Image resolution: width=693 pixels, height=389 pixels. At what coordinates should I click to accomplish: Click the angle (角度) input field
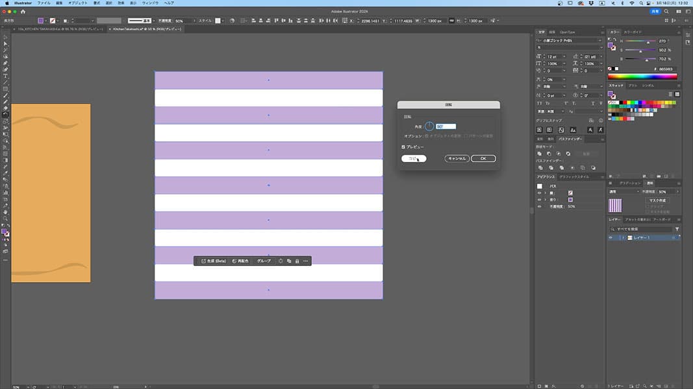[446, 126]
